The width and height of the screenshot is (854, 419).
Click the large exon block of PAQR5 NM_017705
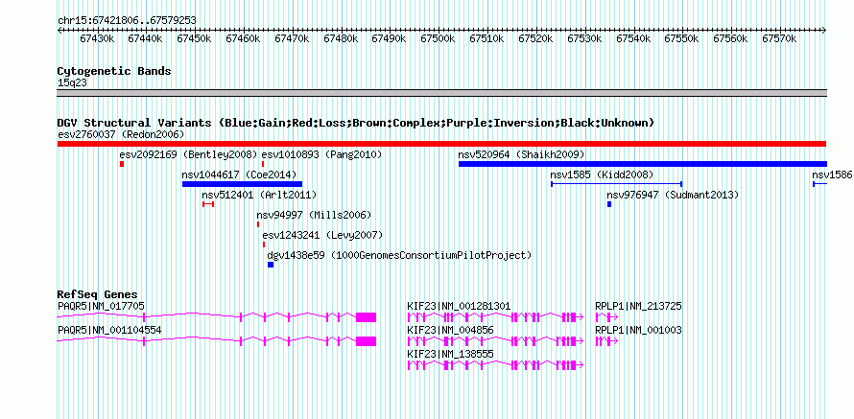tap(366, 316)
